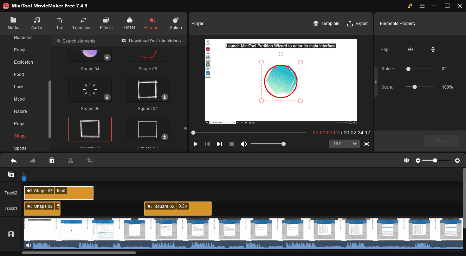466x256 pixels.
Task: Redo the last action
Action: click(x=33, y=161)
